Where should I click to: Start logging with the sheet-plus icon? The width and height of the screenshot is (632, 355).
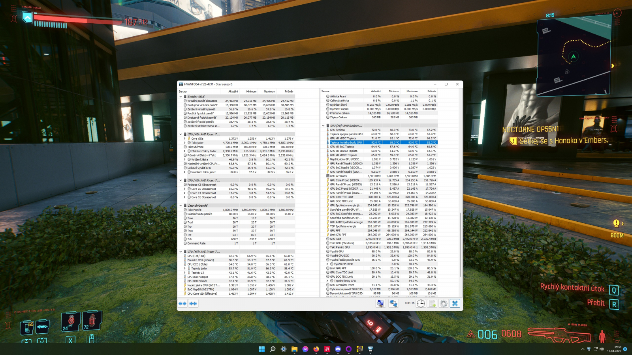[432, 303]
